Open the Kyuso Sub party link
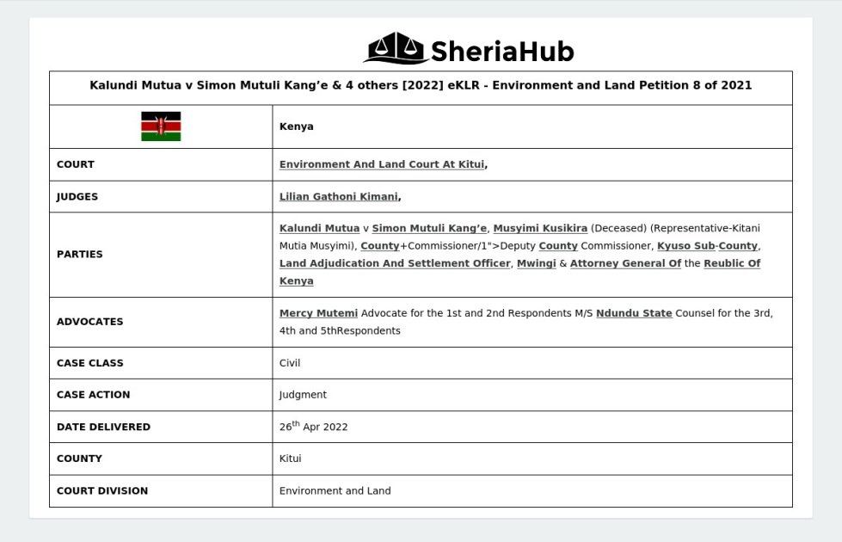This screenshot has height=542, width=842. [x=686, y=246]
